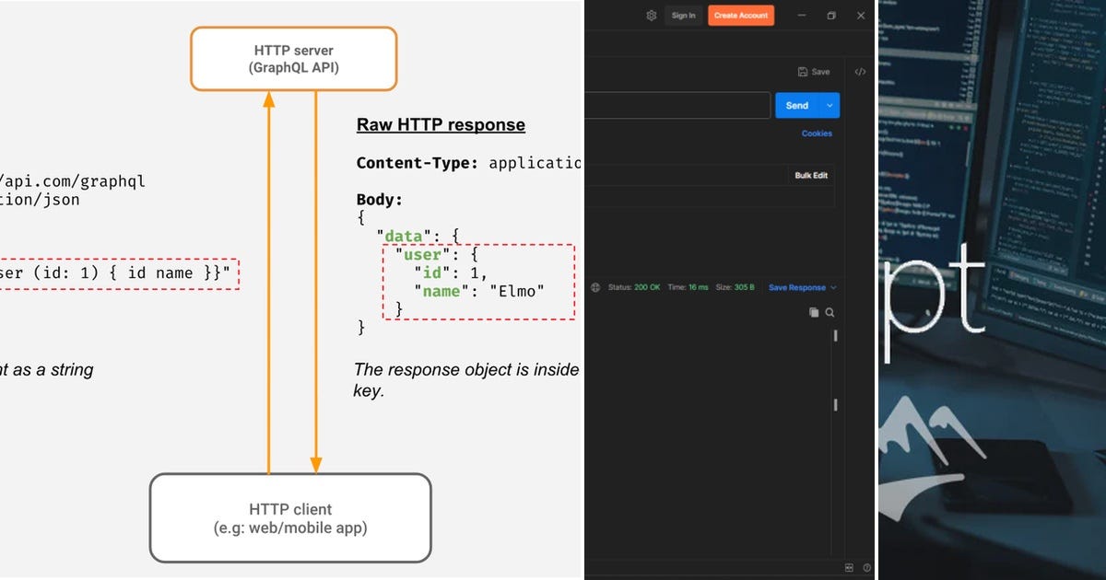Viewport: 1106px width, 580px height.
Task: Open the Save Response dropdown
Action: (832, 286)
